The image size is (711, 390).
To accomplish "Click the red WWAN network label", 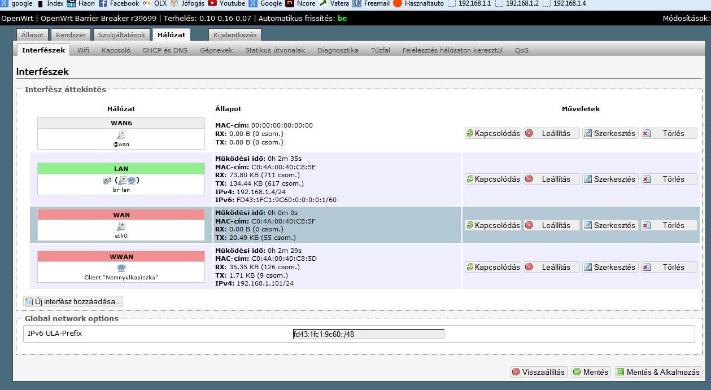I will click(x=121, y=257).
